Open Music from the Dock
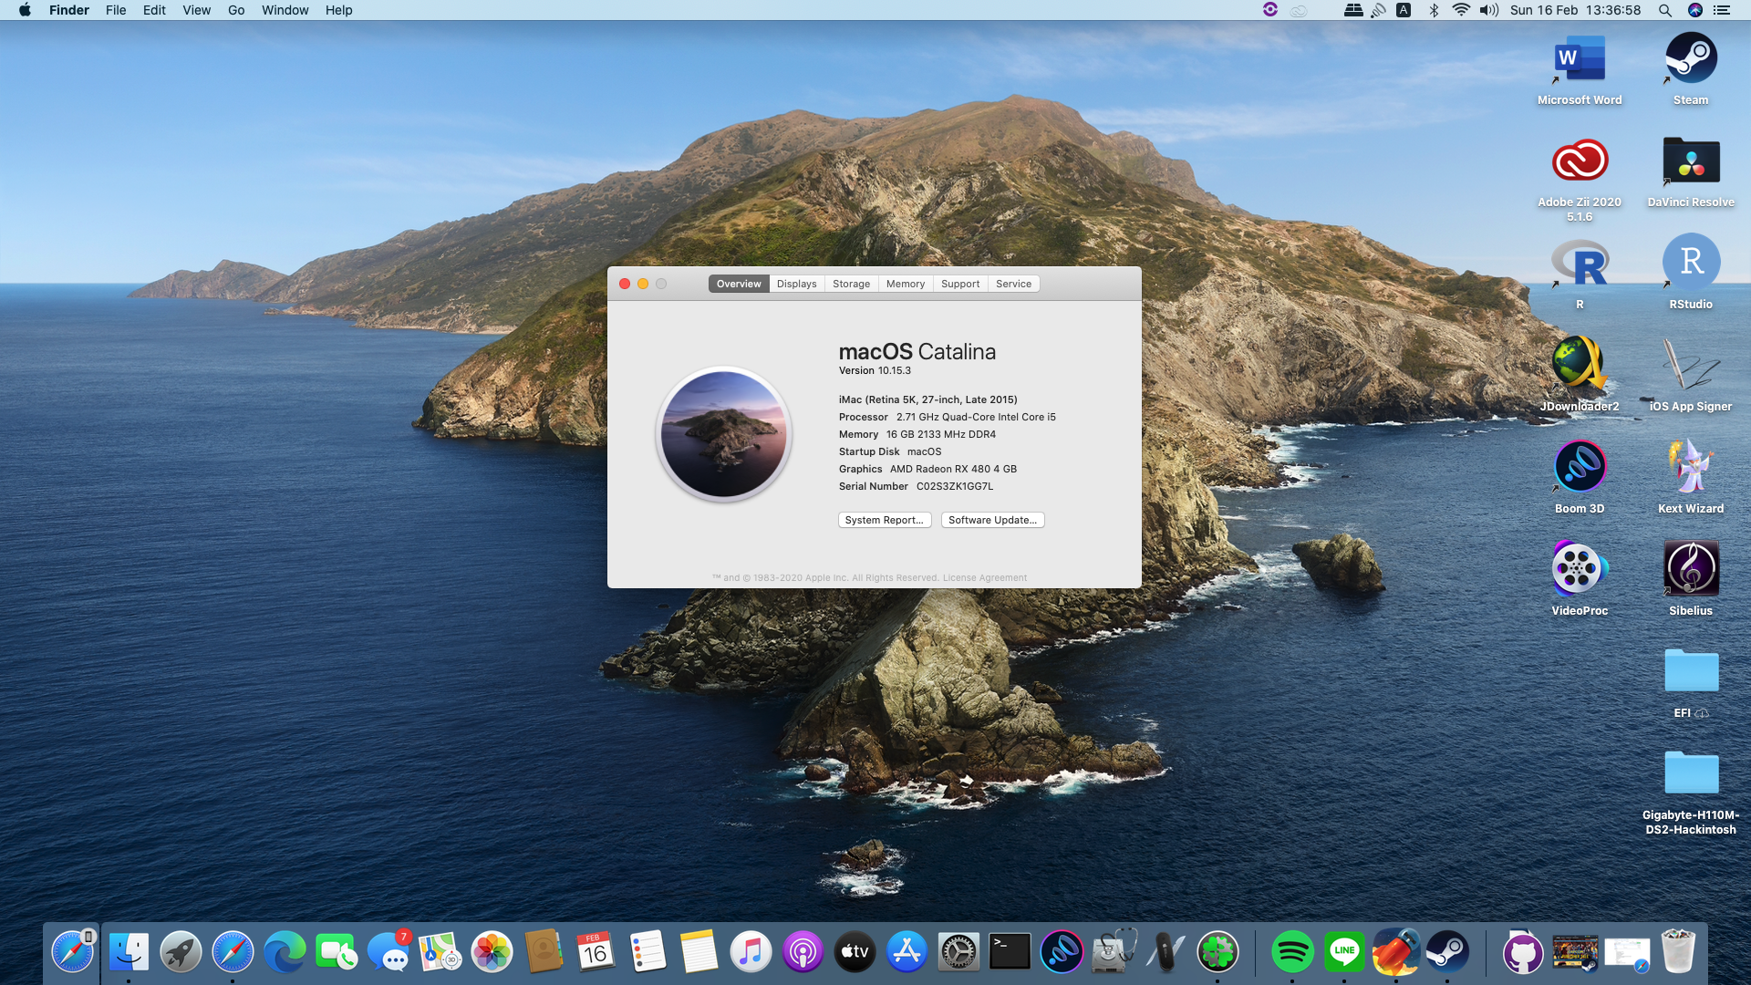Image resolution: width=1751 pixels, height=985 pixels. (751, 952)
